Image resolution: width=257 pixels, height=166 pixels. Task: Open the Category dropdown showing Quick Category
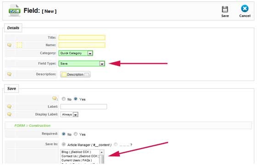76,53
